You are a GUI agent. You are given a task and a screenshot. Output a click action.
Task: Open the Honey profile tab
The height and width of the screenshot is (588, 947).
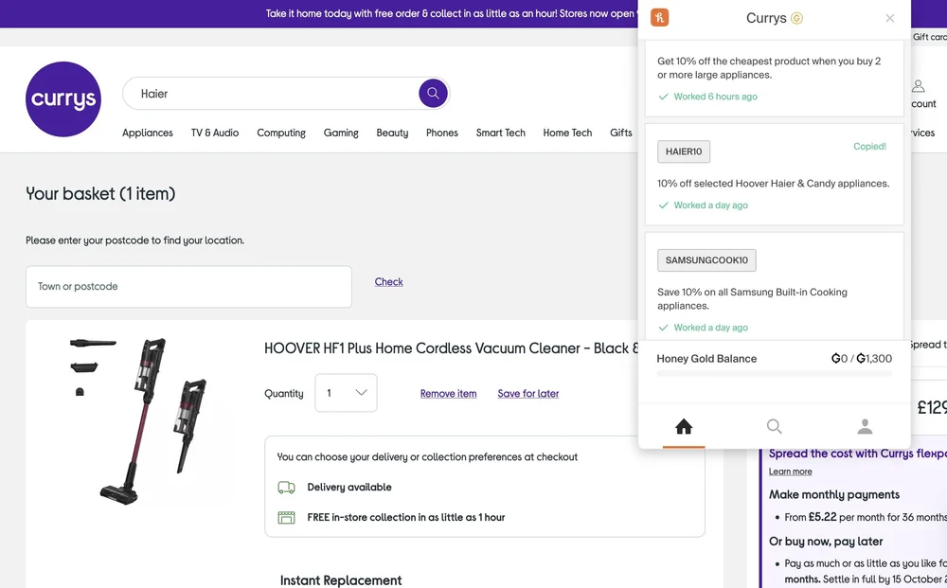865,426
